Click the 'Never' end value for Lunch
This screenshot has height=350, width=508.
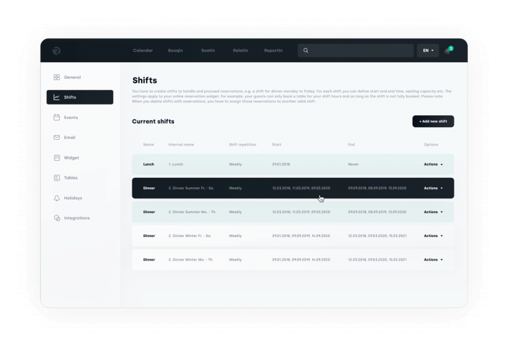point(353,164)
